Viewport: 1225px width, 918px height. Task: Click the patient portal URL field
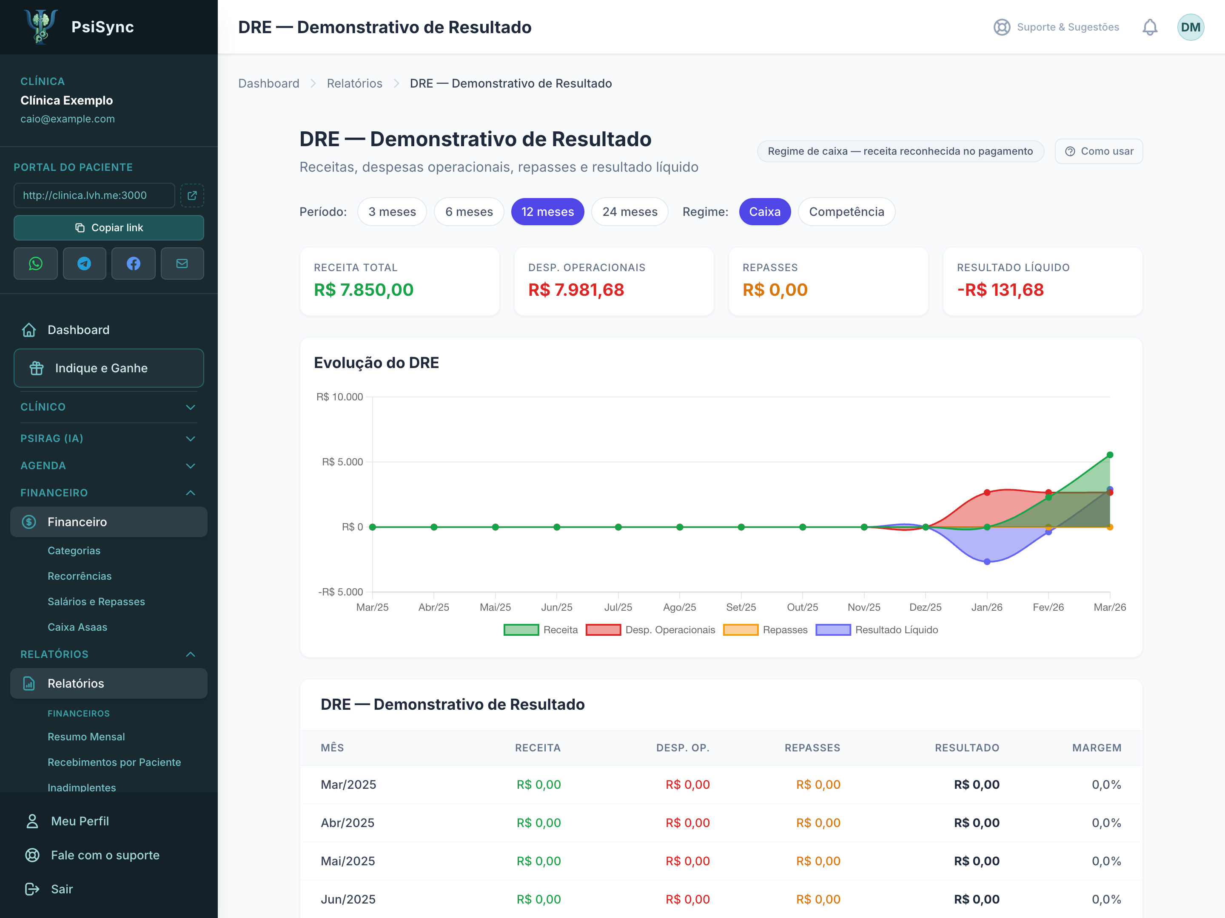(x=94, y=195)
